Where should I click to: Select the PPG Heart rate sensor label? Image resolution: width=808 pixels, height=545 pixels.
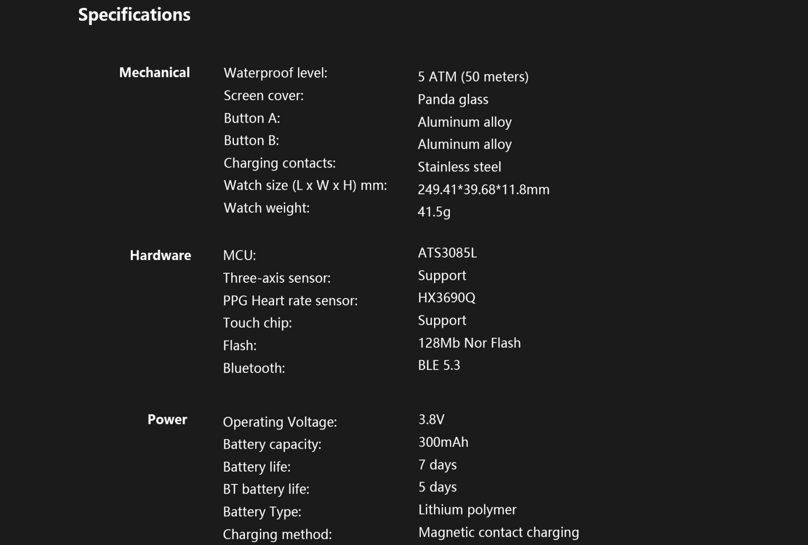(x=290, y=301)
